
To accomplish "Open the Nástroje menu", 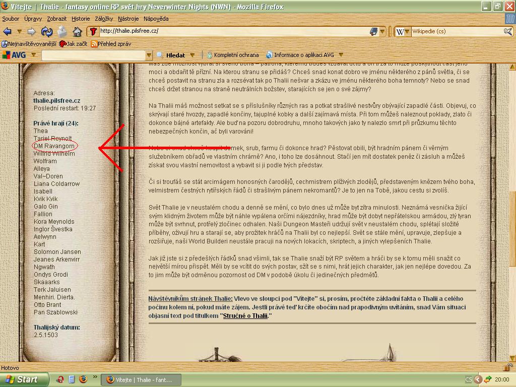I will click(128, 19).
